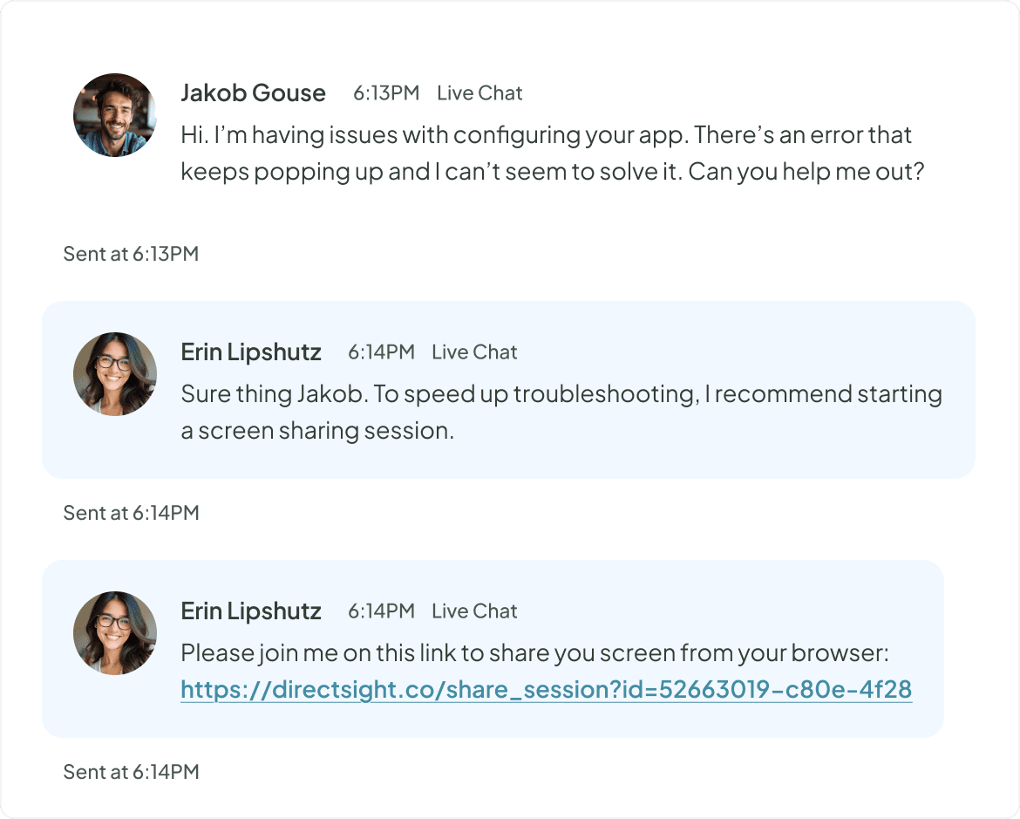This screenshot has width=1020, height=819.
Task: Select Erin's troubleshooting recommendation message
Action: pyautogui.click(x=561, y=412)
